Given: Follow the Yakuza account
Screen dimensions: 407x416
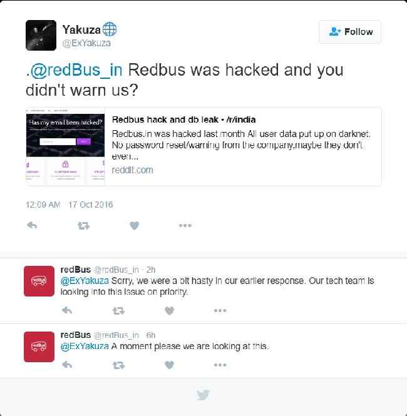Looking at the screenshot, I should click(350, 32).
